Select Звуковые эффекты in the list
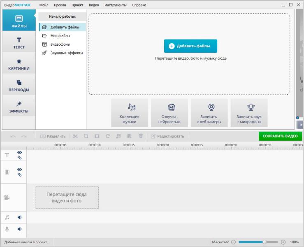The image size is (304, 247). point(63,53)
